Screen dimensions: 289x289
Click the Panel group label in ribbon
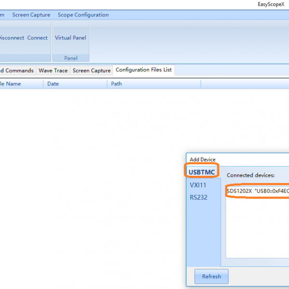click(71, 58)
